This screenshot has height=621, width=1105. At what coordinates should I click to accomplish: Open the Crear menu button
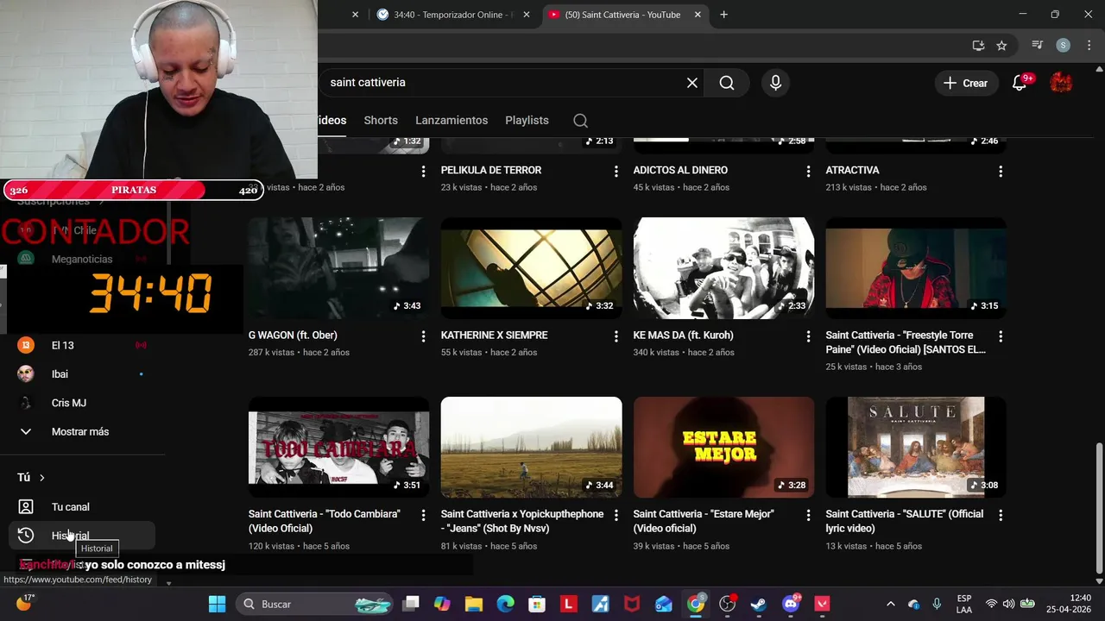pyautogui.click(x=965, y=83)
